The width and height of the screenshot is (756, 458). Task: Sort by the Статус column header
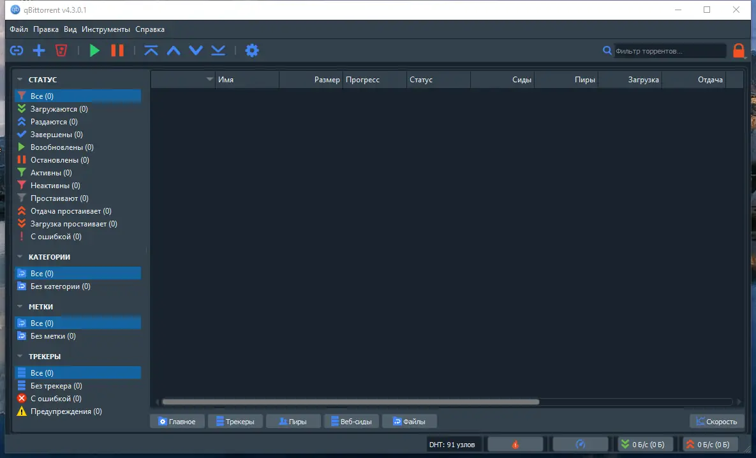(x=438, y=80)
